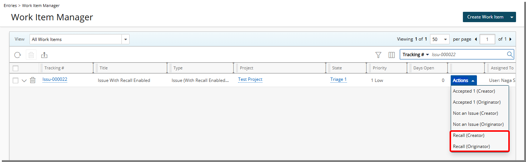
Task: Expand the Issu-000022 row details chevron
Action: (x=24, y=80)
